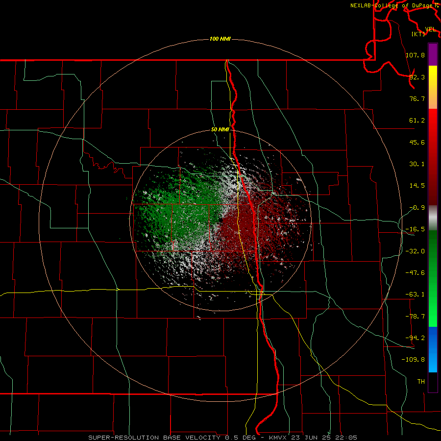
Task: Click the VEL legend title
Action: (431, 29)
